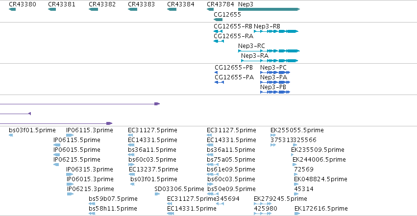
Task: Open feature 425980
Action: tap(263, 214)
